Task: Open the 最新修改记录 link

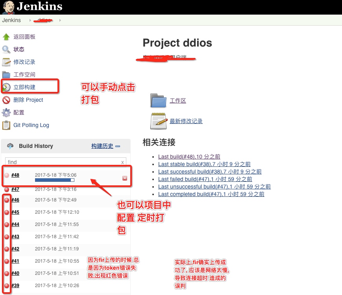Action: tap(186, 121)
